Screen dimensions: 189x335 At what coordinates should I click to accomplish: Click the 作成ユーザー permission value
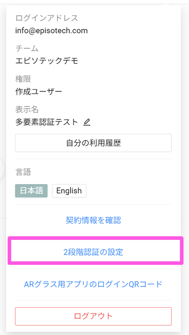click(x=39, y=91)
